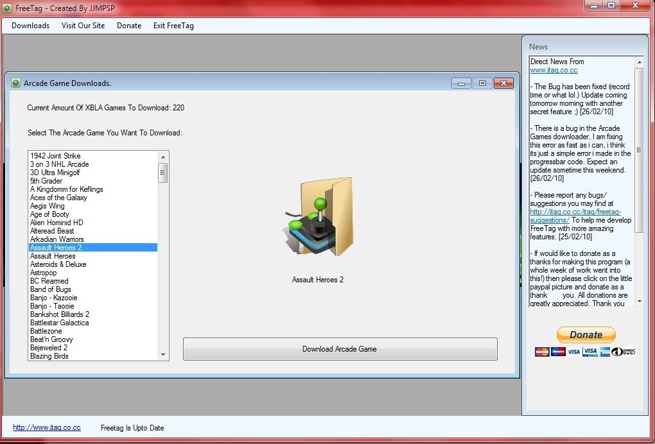
Task: Open the freetag-suggestions link in News
Action: click(575, 216)
